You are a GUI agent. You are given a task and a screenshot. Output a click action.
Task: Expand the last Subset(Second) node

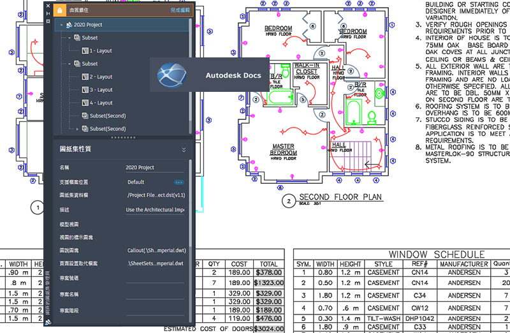pyautogui.click(x=77, y=129)
